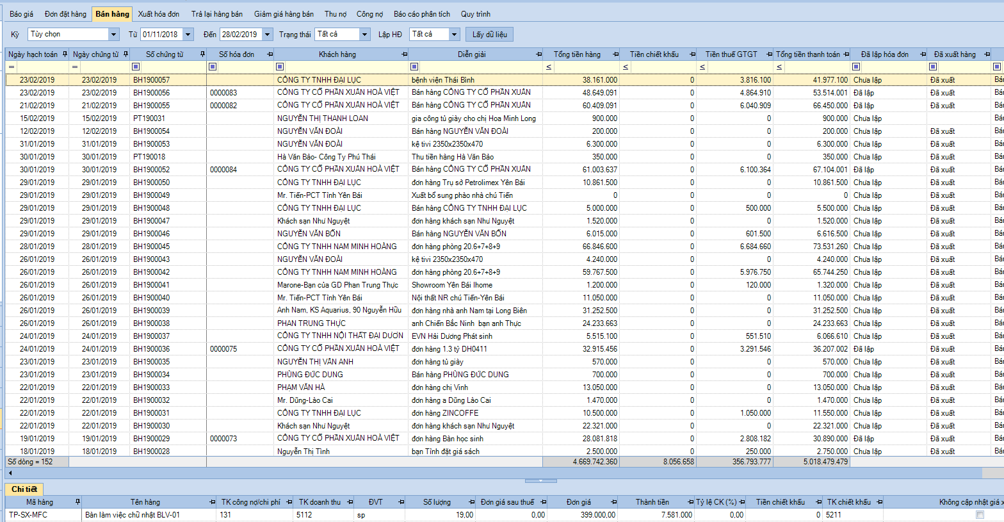
Task: Click filter icon under Đã lập hóa đơn
Action: coord(856,67)
